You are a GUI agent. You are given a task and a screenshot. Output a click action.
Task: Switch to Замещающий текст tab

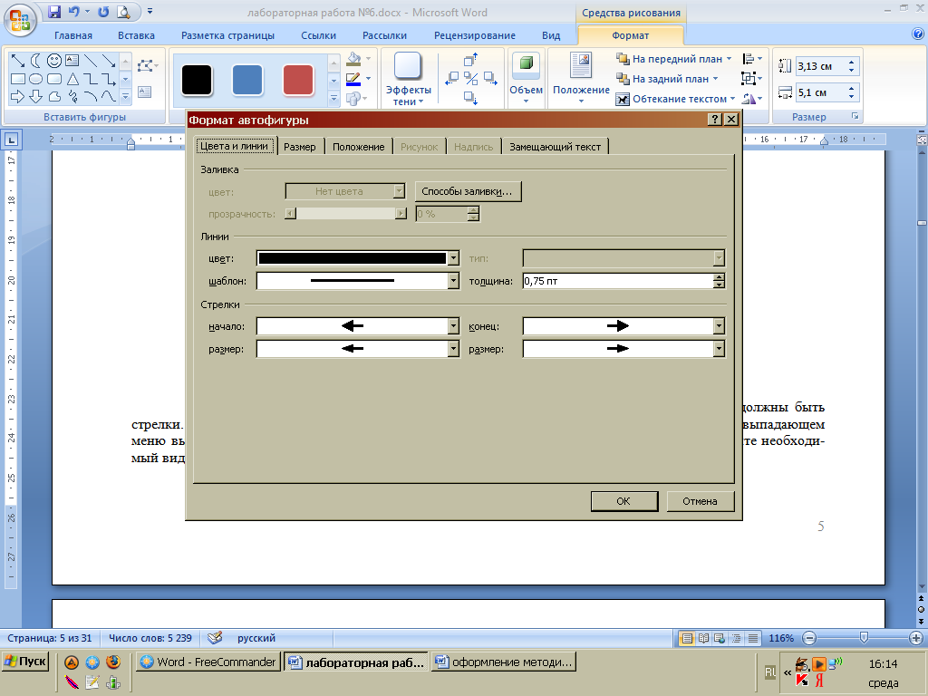[x=556, y=147]
